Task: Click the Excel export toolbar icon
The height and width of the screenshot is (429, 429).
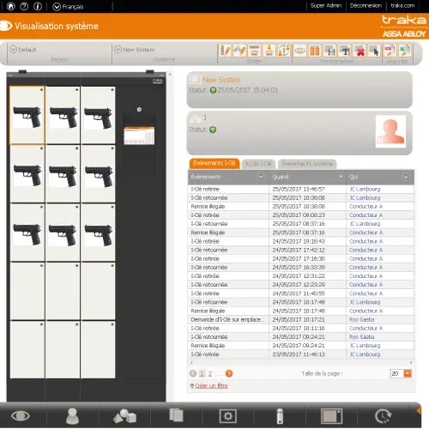Action: (x=405, y=51)
